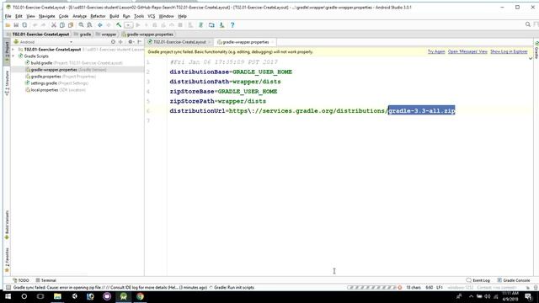Screen dimensions: 539x303
Task: Switch to T02.01-Exercise-CreateLayout editor tab
Action: point(179,42)
